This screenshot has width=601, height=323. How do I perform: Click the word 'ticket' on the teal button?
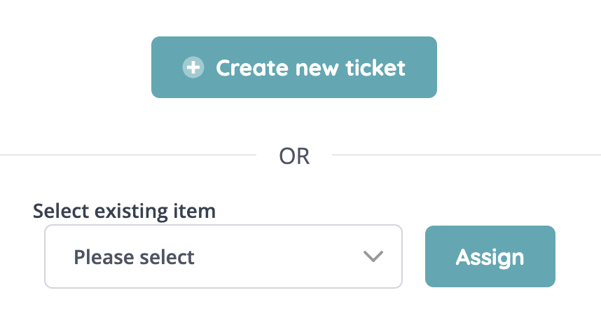pyautogui.click(x=375, y=67)
